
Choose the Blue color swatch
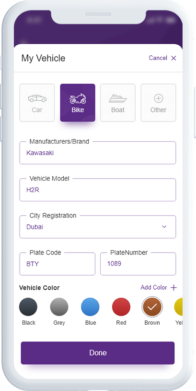pos(90,307)
